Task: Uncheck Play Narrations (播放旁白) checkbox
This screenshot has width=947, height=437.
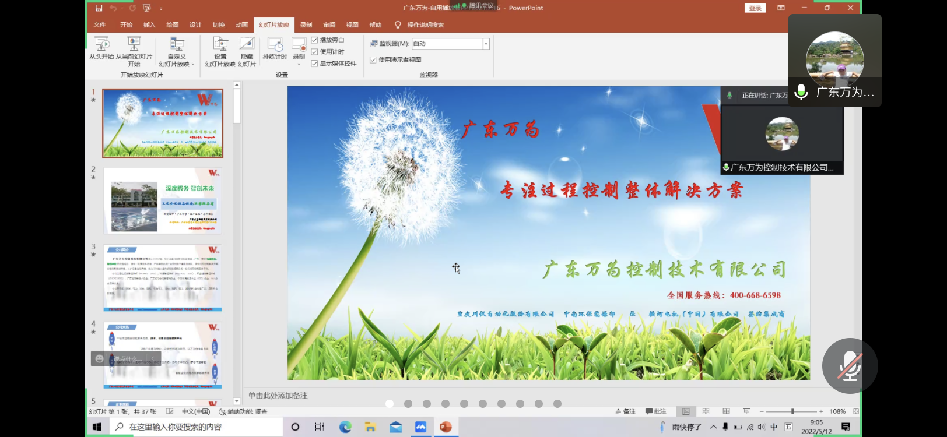Action: [x=315, y=40]
